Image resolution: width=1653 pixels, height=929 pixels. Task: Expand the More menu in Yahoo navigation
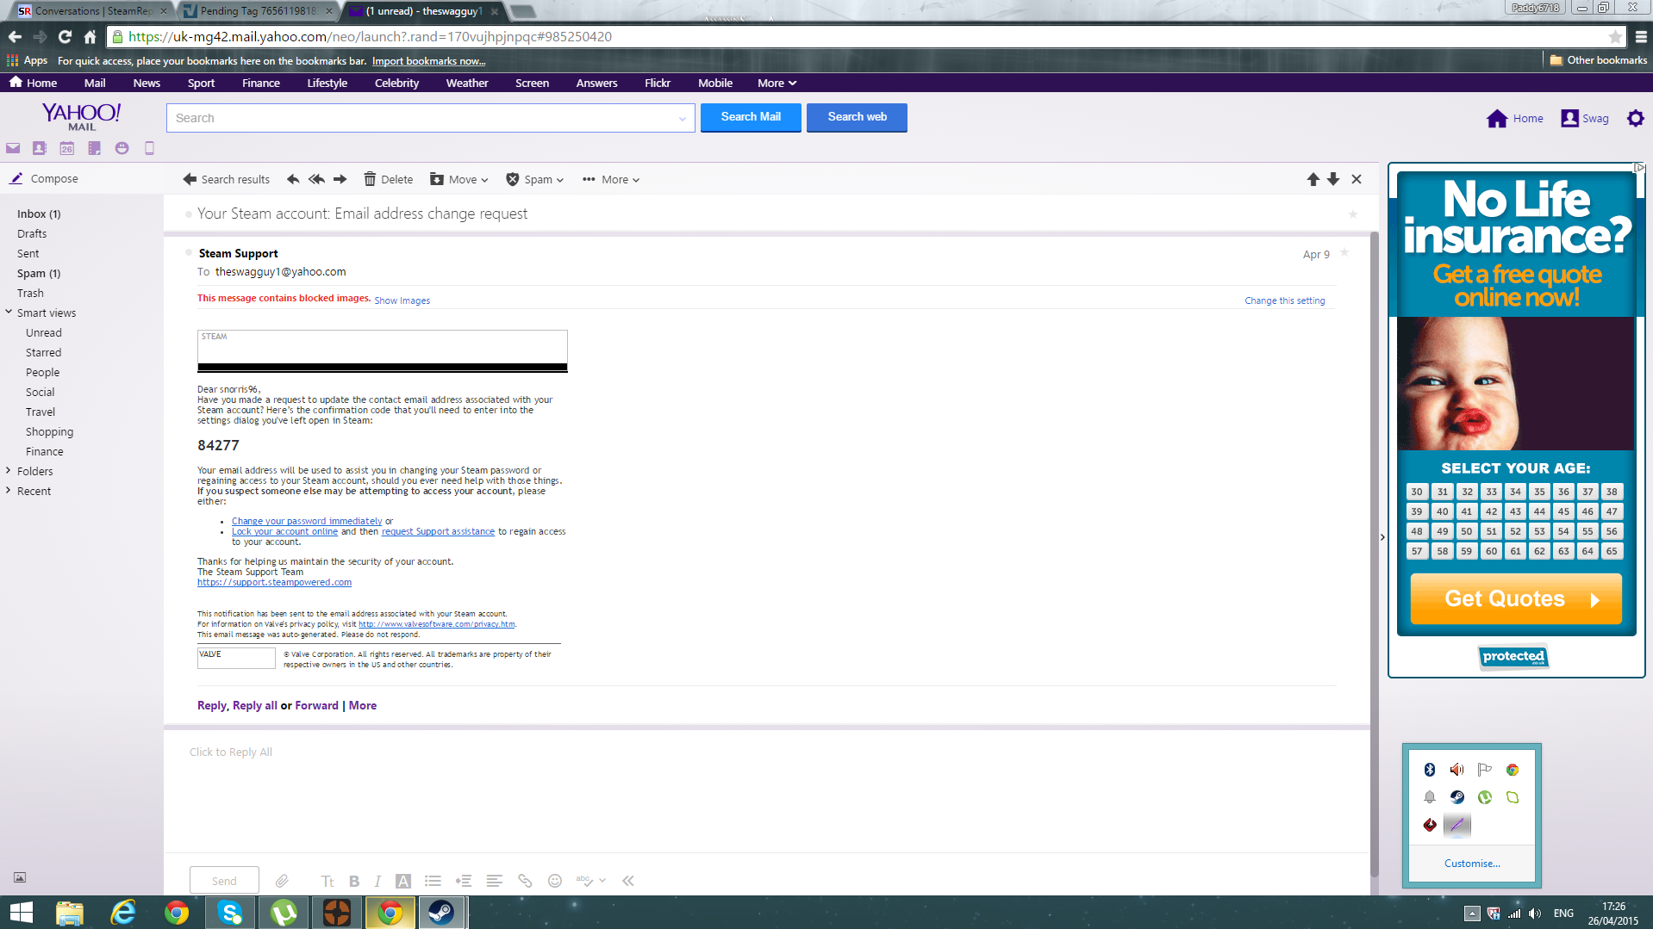click(x=777, y=84)
